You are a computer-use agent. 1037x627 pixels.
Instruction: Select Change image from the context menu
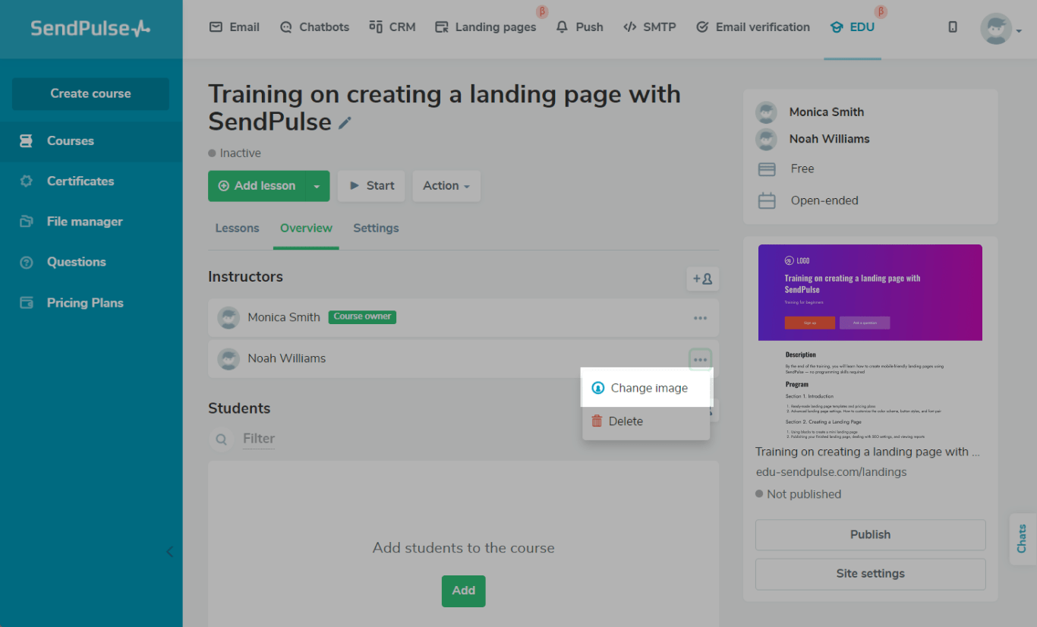(x=648, y=388)
